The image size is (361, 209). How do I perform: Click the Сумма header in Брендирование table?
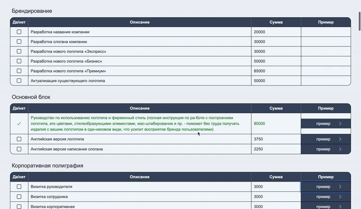[x=276, y=22]
